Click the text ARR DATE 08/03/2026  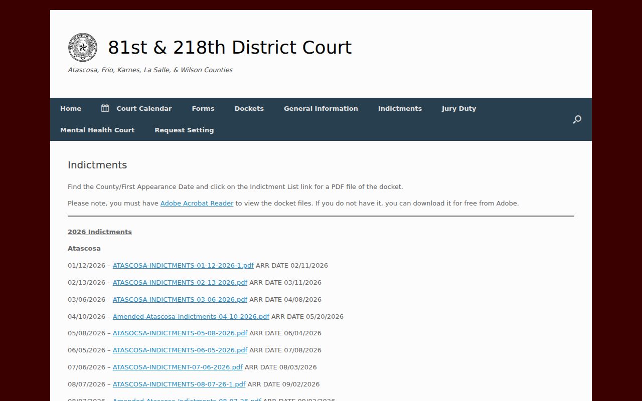click(x=281, y=367)
